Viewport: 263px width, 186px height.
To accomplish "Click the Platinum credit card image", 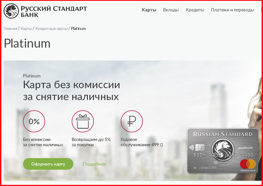I will 223,151.
